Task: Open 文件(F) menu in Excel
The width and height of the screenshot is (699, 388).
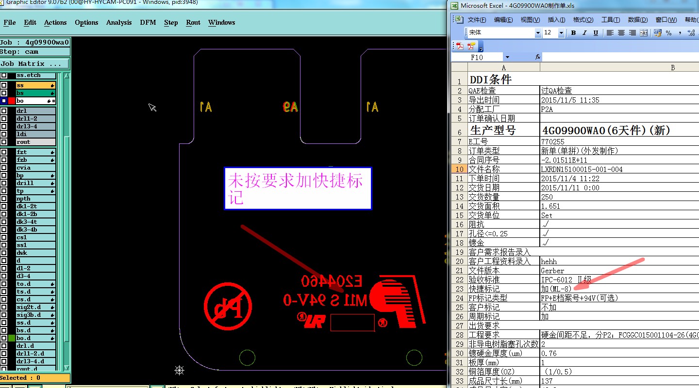Action: point(477,20)
